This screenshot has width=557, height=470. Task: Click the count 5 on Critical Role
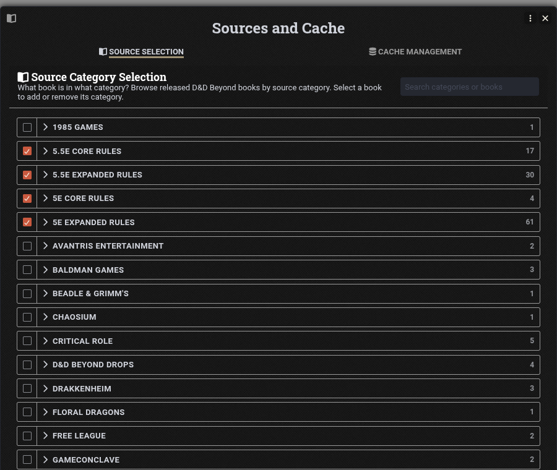[x=532, y=341]
